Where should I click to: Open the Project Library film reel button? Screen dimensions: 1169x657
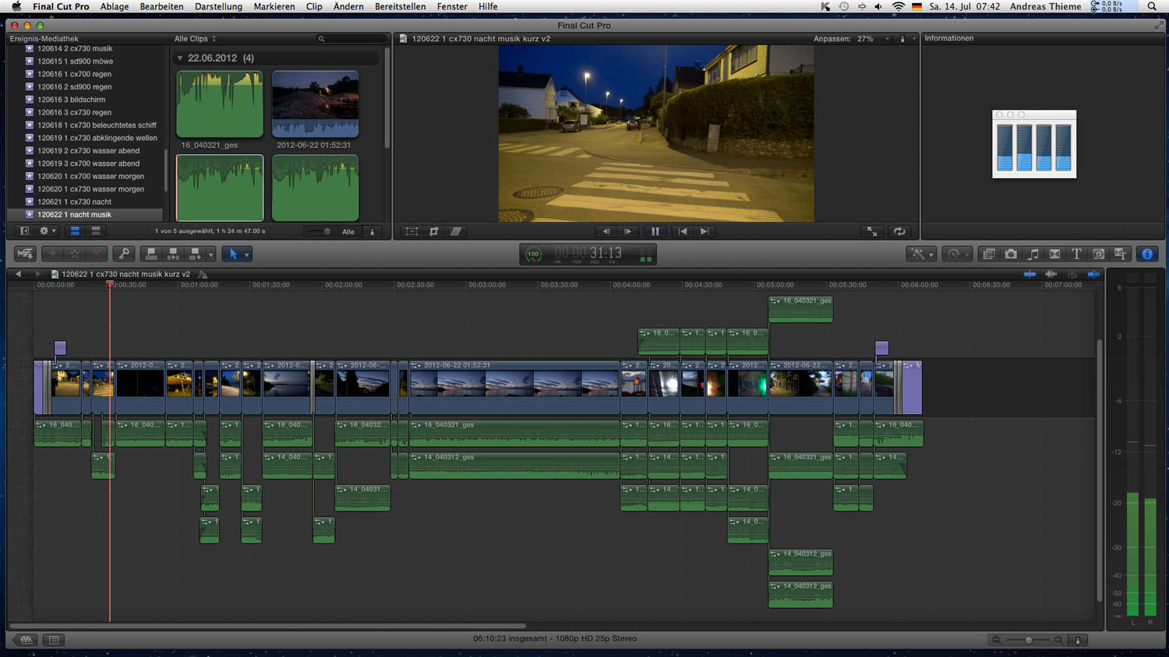pos(26,640)
